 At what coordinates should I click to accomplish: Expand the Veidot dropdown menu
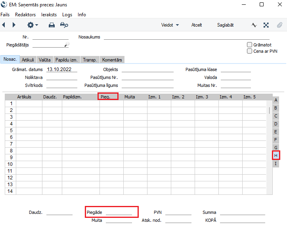(x=170, y=25)
